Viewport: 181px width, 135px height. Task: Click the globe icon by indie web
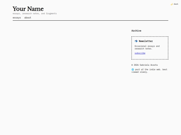point(133,70)
